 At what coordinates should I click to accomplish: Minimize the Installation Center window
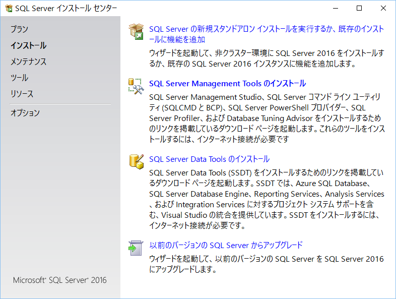[x=336, y=9]
